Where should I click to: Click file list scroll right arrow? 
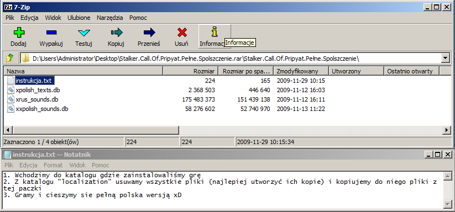(x=446, y=130)
